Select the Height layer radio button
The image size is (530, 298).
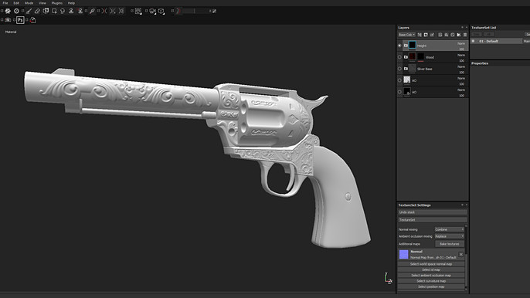pyautogui.click(x=399, y=46)
